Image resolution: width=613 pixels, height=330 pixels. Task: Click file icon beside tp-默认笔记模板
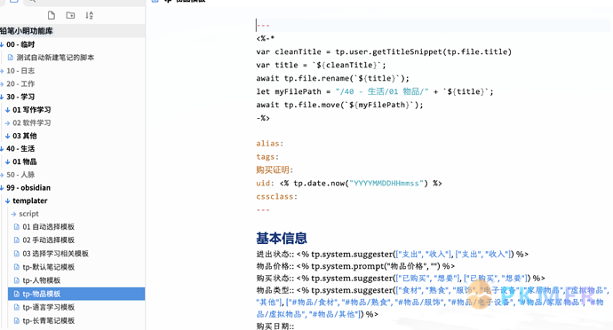point(16,267)
